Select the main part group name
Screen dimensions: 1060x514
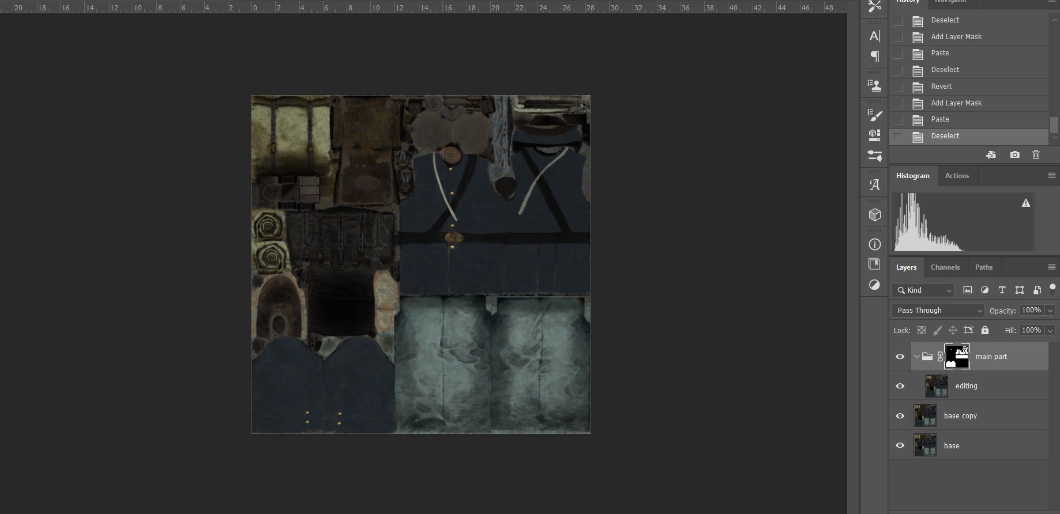991,357
